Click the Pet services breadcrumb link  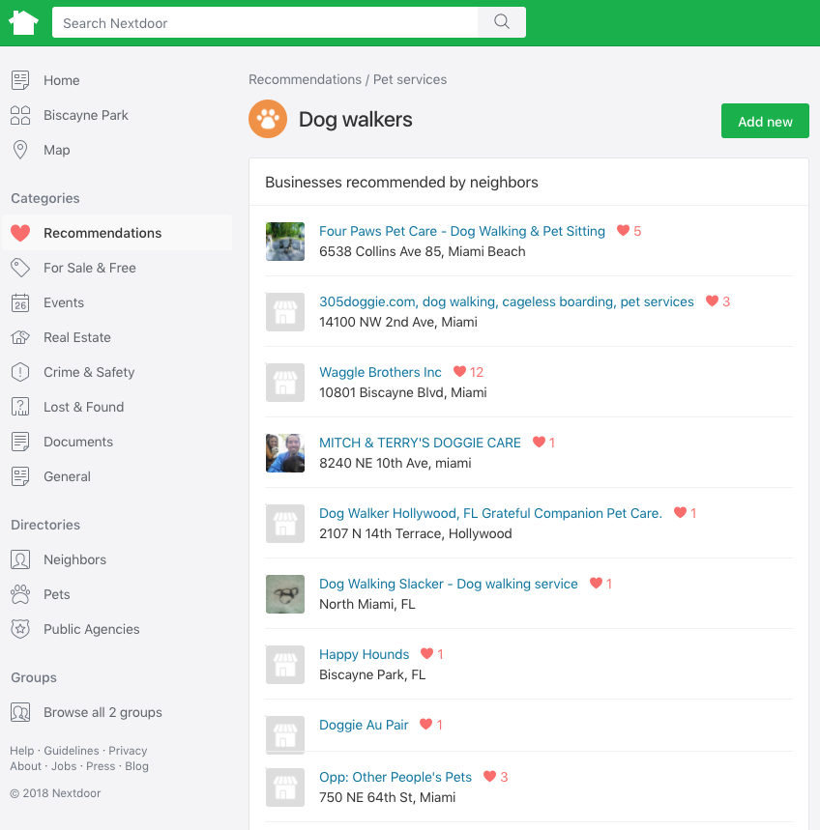coord(410,79)
